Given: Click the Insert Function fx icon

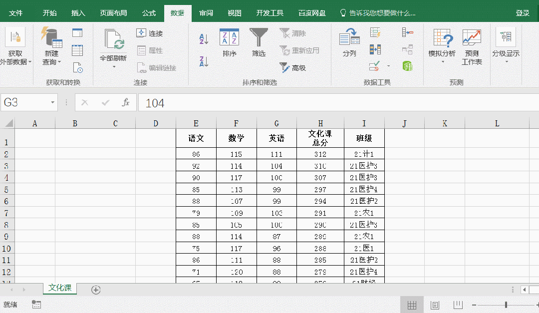Looking at the screenshot, I should [126, 102].
